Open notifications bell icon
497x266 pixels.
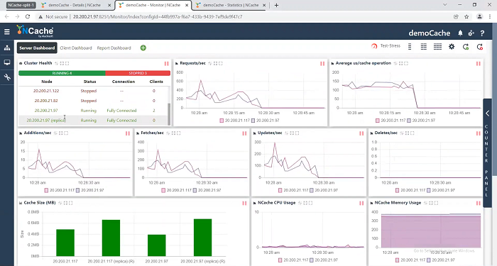point(460,33)
